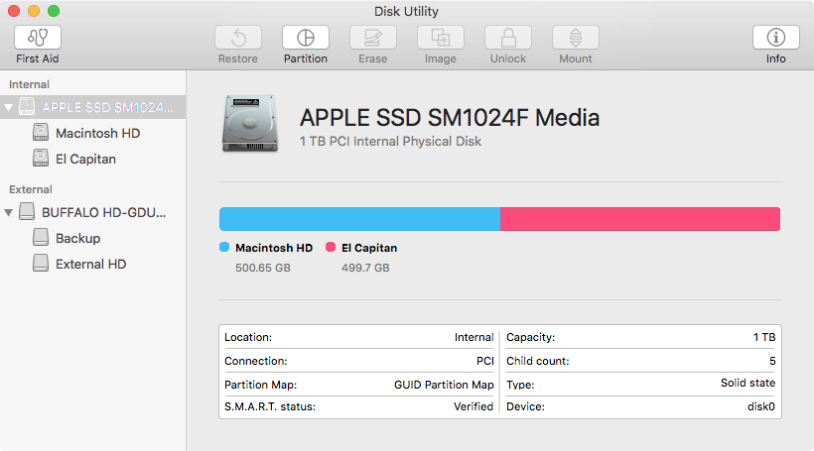Image resolution: width=814 pixels, height=451 pixels.
Task: Click the Unlock padlock icon
Action: tap(508, 38)
